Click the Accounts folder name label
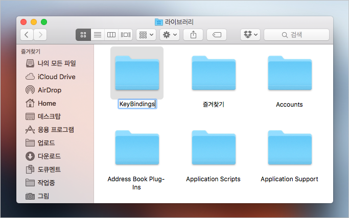349x218 pixels. pos(289,105)
